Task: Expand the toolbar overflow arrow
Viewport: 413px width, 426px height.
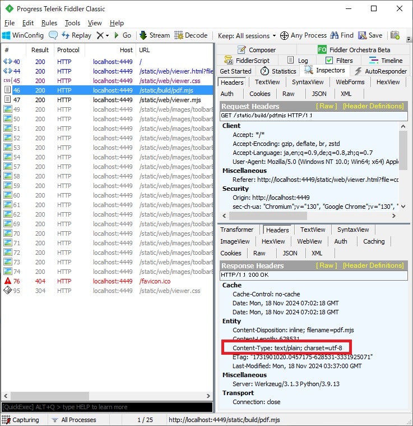Action: [409, 39]
